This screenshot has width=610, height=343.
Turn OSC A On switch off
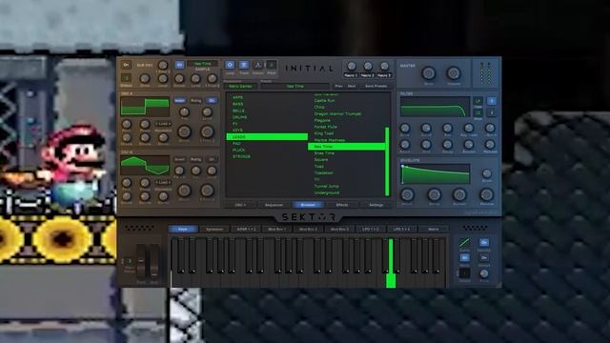[x=212, y=101]
